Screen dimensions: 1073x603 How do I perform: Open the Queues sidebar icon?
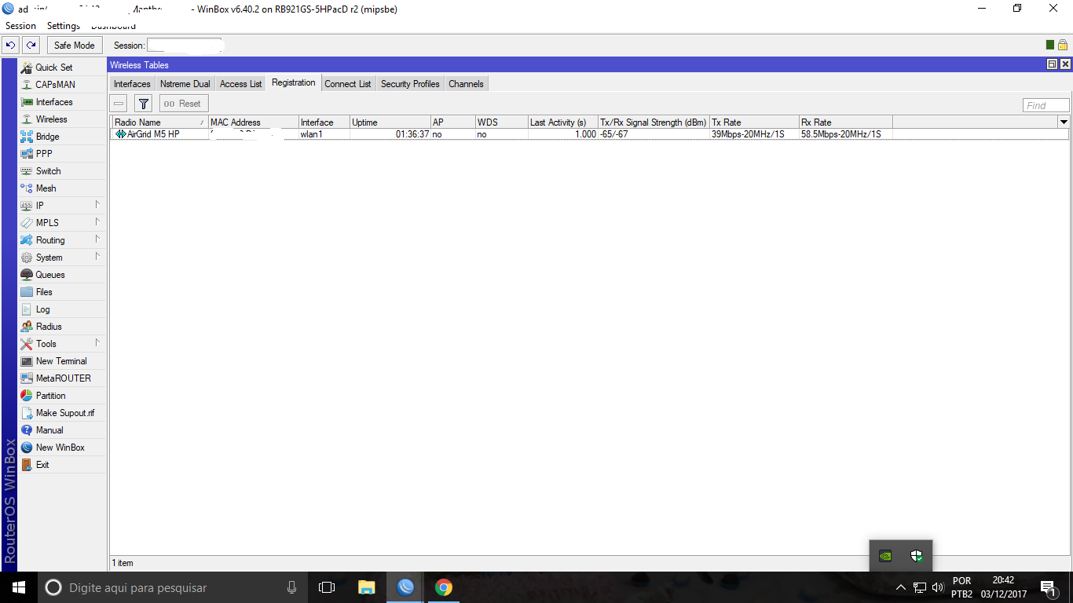pyautogui.click(x=27, y=275)
